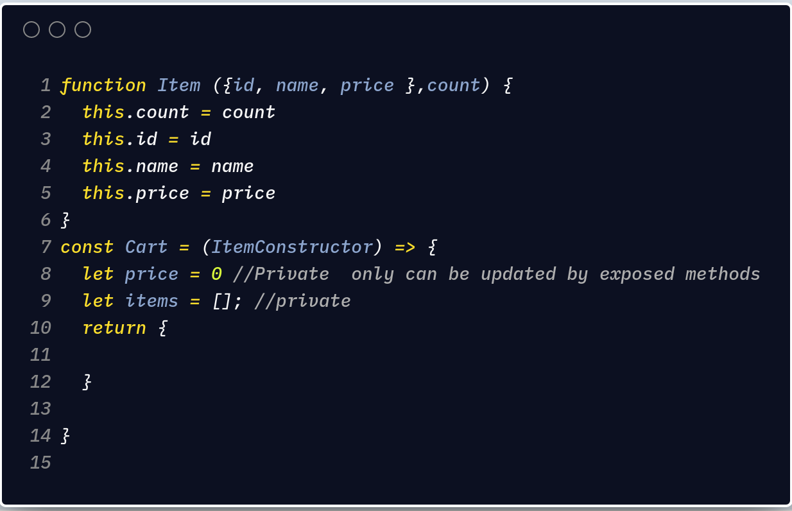Click the closing brace on line 12

pos(87,383)
